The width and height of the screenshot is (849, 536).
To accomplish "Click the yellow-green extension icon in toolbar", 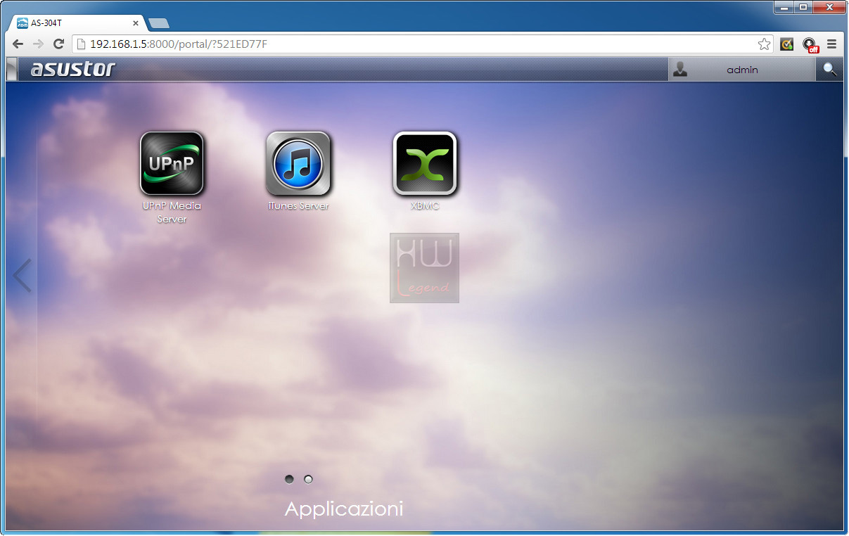I will click(787, 44).
